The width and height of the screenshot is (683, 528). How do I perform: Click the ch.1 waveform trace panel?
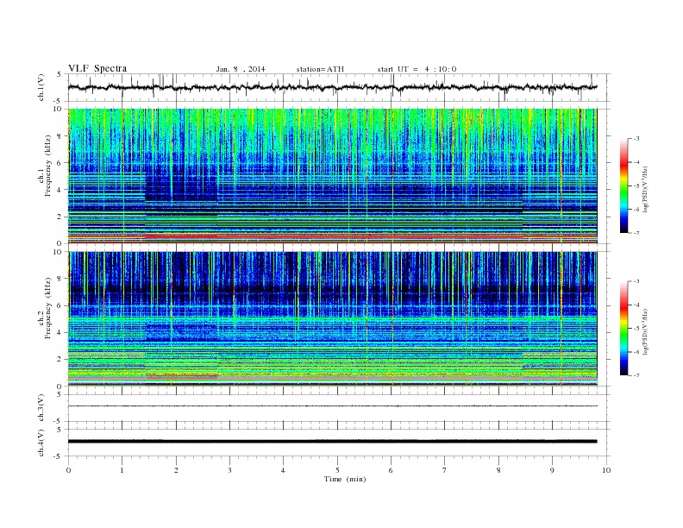point(339,87)
